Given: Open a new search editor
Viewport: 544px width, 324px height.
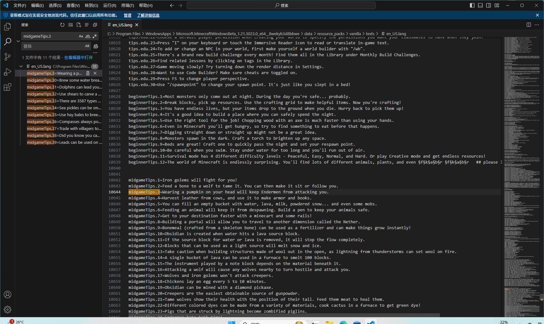Looking at the screenshot, I should [x=79, y=25].
